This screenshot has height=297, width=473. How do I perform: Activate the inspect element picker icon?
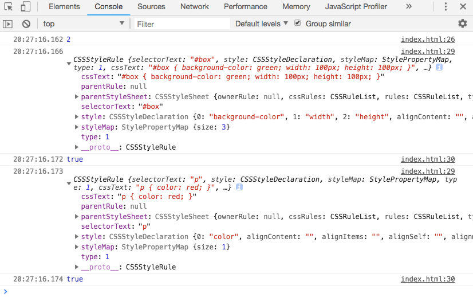pyautogui.click(x=9, y=7)
